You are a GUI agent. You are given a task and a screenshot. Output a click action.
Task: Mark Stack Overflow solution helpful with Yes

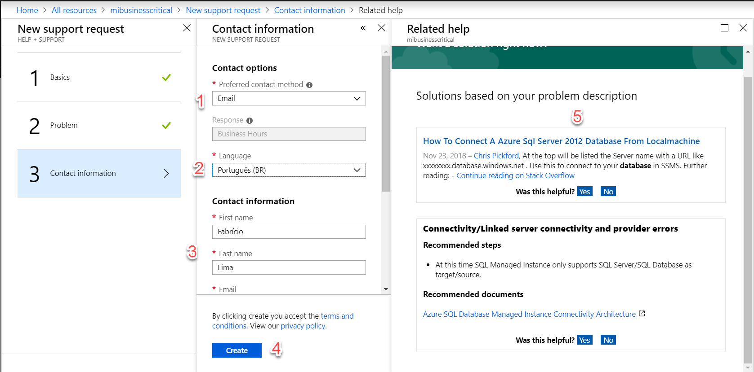point(584,192)
